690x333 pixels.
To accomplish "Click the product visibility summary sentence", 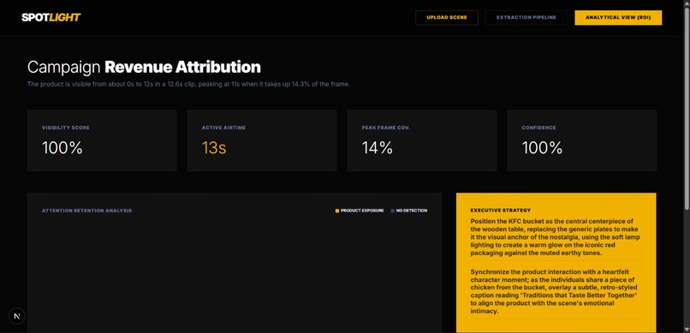I will tap(188, 84).
